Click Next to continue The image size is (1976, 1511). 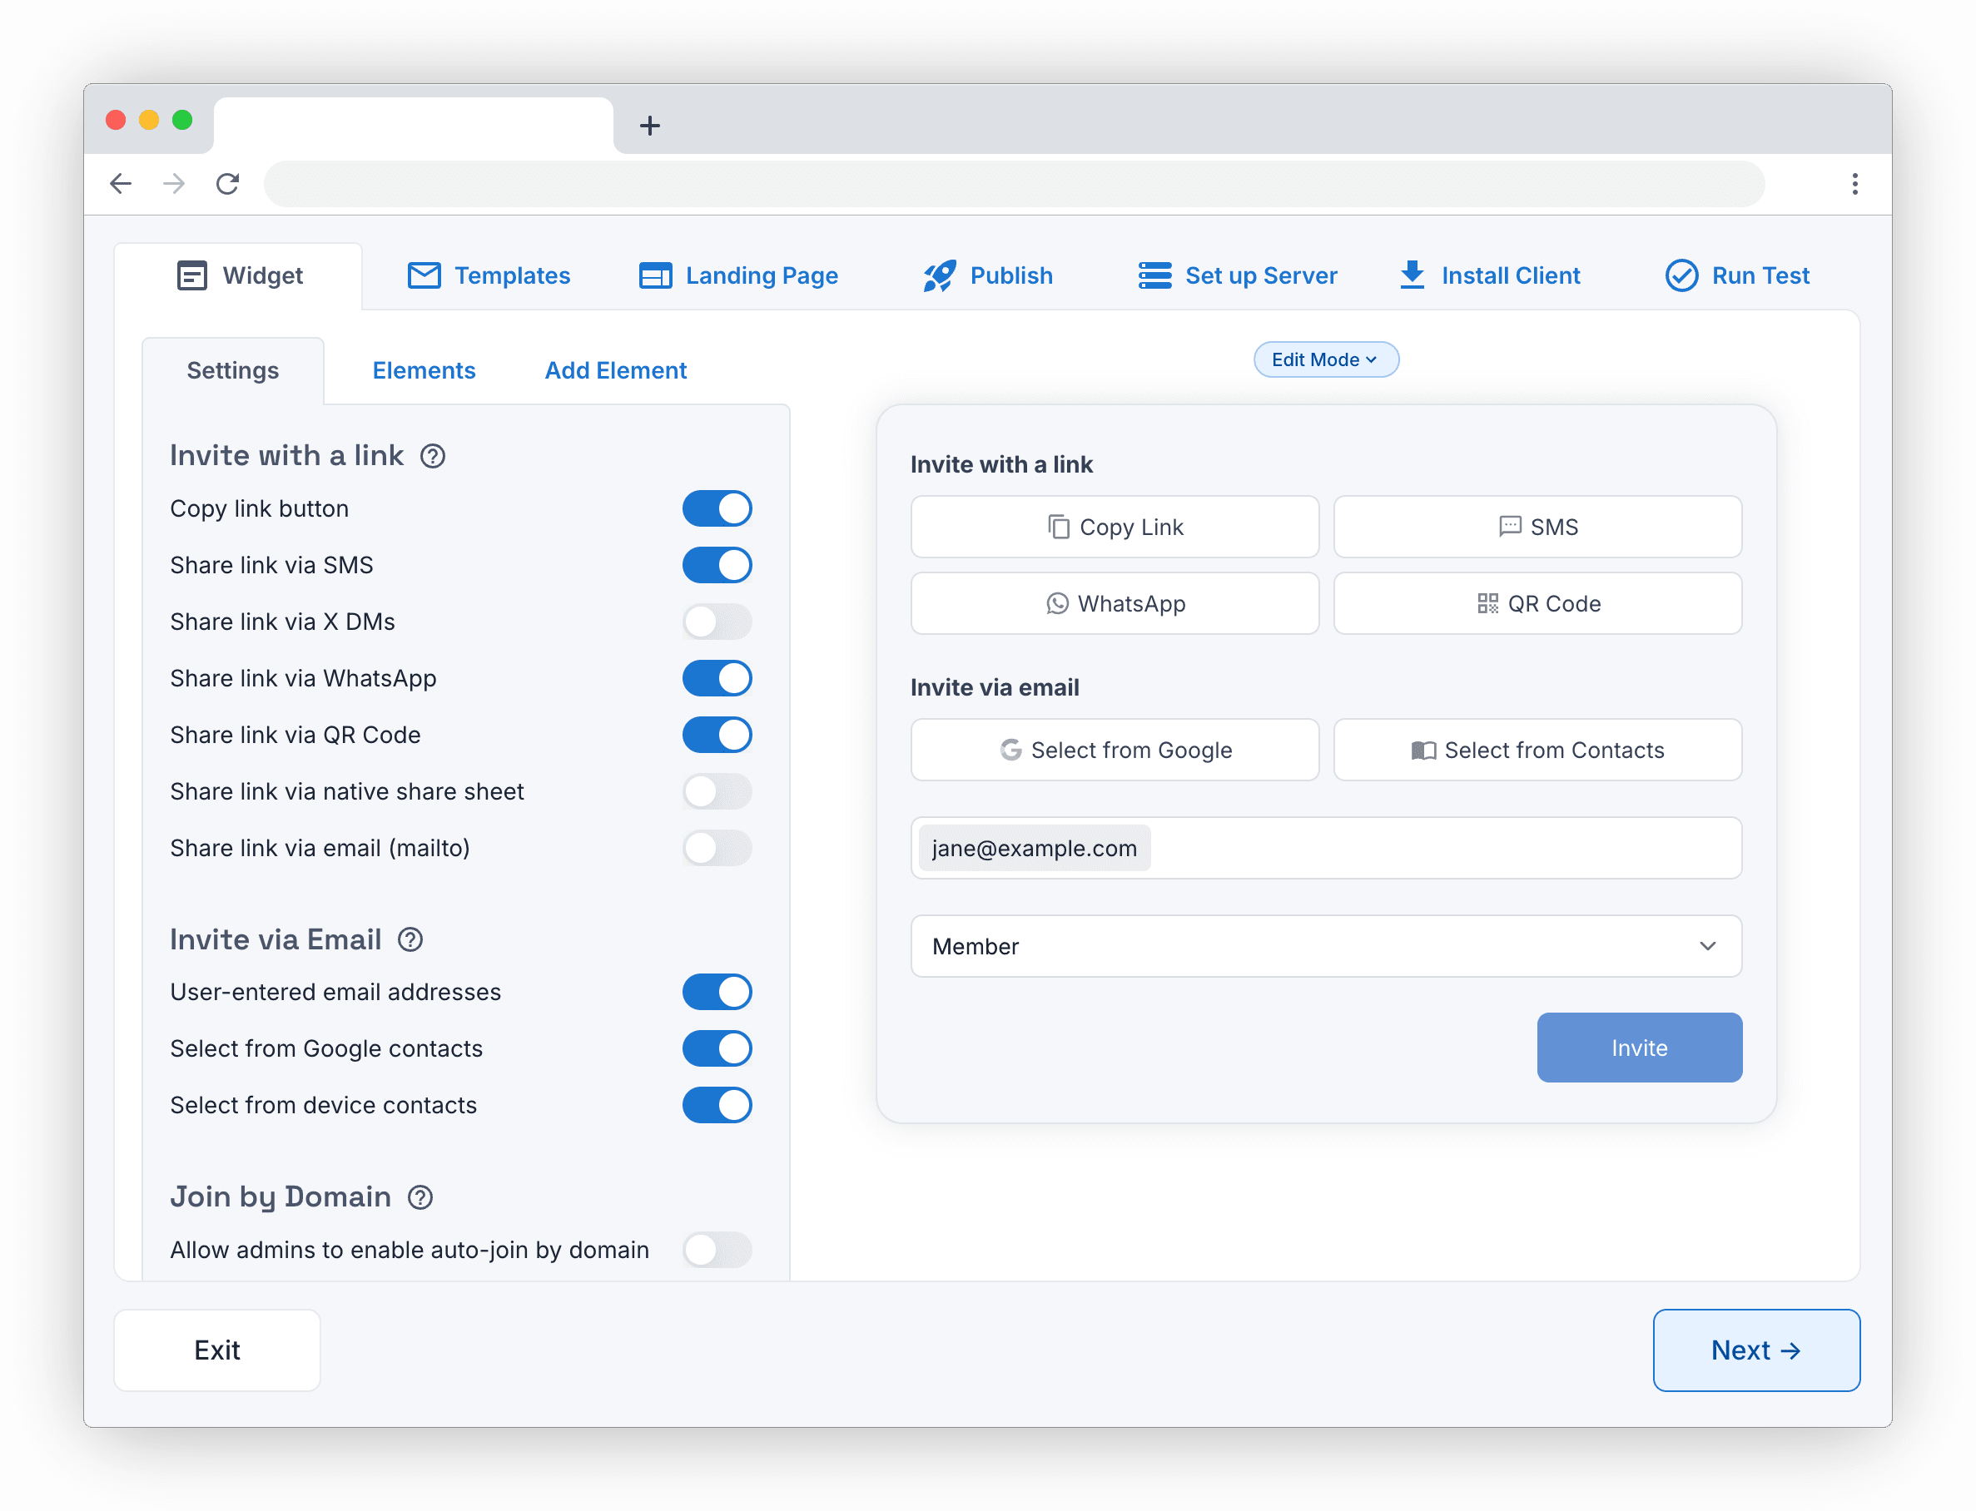tap(1755, 1350)
